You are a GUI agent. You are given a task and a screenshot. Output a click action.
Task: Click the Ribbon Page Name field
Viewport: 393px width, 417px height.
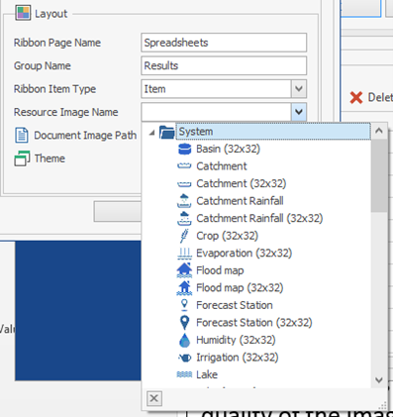(224, 43)
